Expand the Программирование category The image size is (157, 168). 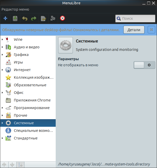pos(2,108)
